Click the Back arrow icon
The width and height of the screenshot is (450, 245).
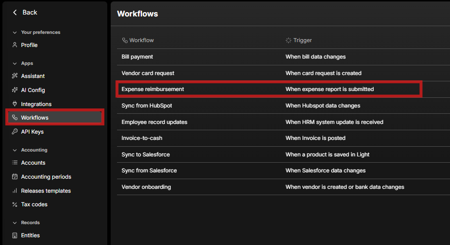point(15,13)
